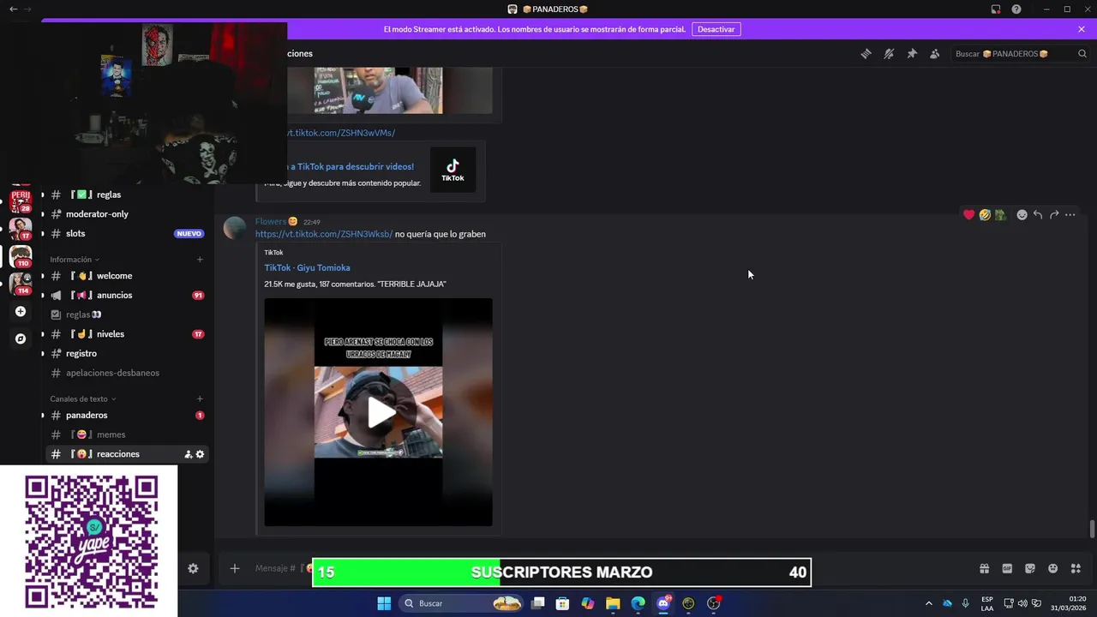Add heart reaction to Flowers message
The width and height of the screenshot is (1097, 617).
pyautogui.click(x=968, y=215)
